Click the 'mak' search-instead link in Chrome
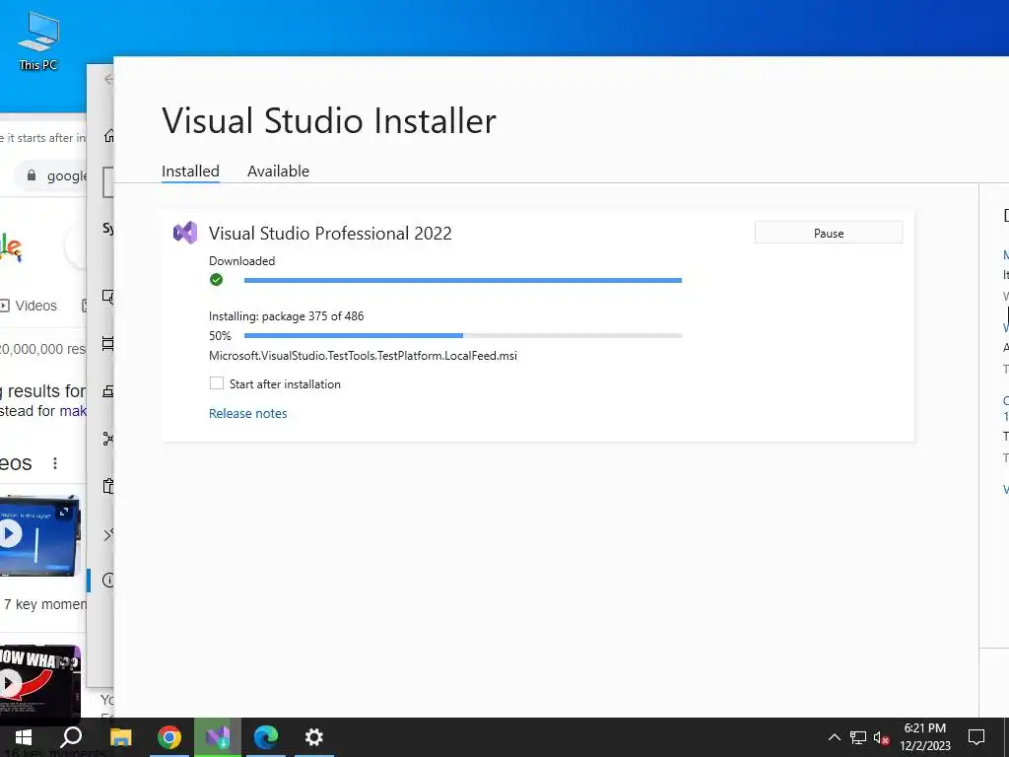This screenshot has width=1009, height=757. pyautogui.click(x=73, y=411)
